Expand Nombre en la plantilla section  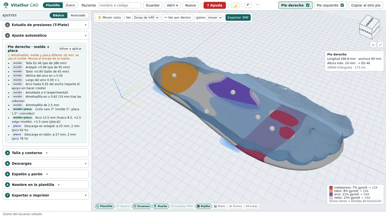pyautogui.click(x=46, y=184)
